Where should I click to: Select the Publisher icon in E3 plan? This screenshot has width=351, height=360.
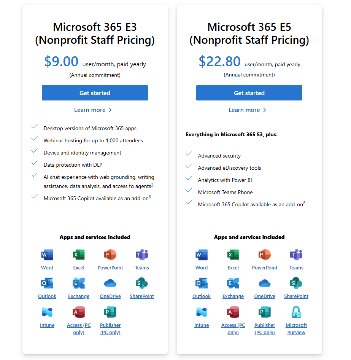pos(110,312)
